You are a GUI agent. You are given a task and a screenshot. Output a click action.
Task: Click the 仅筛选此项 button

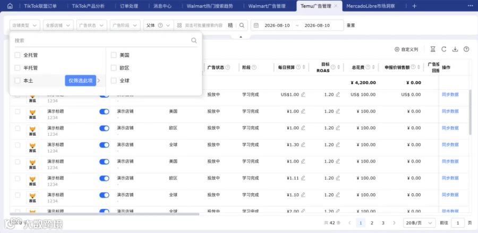[x=81, y=81]
